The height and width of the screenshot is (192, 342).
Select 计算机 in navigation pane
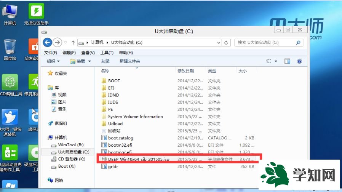coord(58,138)
